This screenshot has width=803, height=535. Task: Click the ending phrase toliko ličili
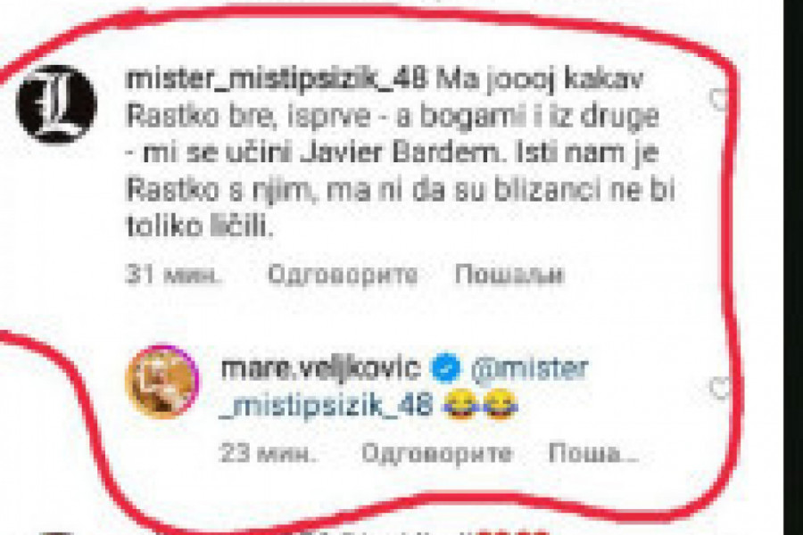(x=199, y=227)
